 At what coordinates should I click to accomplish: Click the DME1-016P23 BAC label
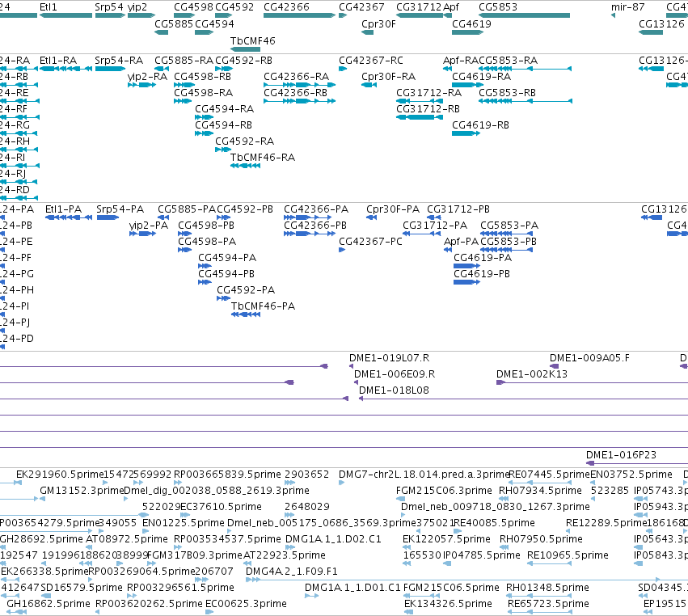tap(622, 455)
